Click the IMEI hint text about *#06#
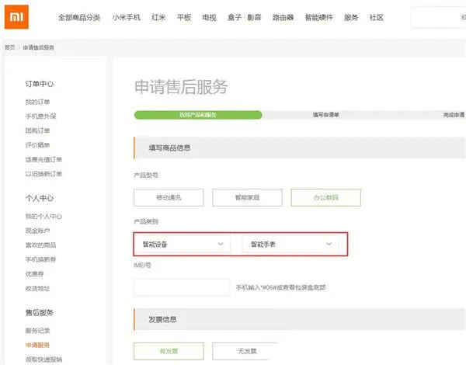The width and height of the screenshot is (466, 365). point(281,287)
